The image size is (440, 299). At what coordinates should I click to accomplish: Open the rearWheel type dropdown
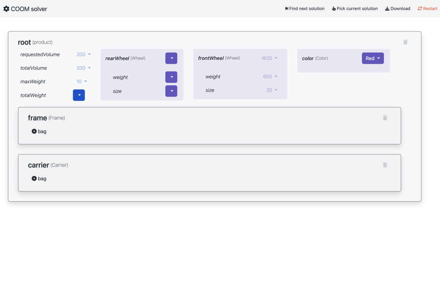tap(171, 58)
